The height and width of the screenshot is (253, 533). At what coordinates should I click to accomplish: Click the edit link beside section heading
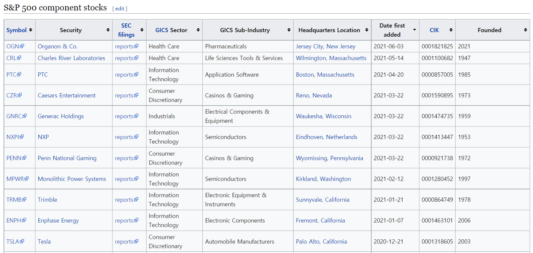(x=120, y=9)
